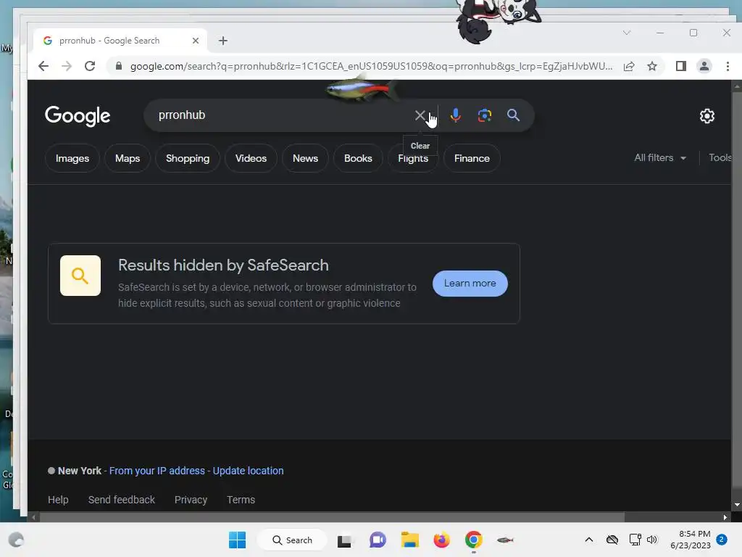View site info via the padlock icon
The height and width of the screenshot is (557, 742).
[119, 66]
